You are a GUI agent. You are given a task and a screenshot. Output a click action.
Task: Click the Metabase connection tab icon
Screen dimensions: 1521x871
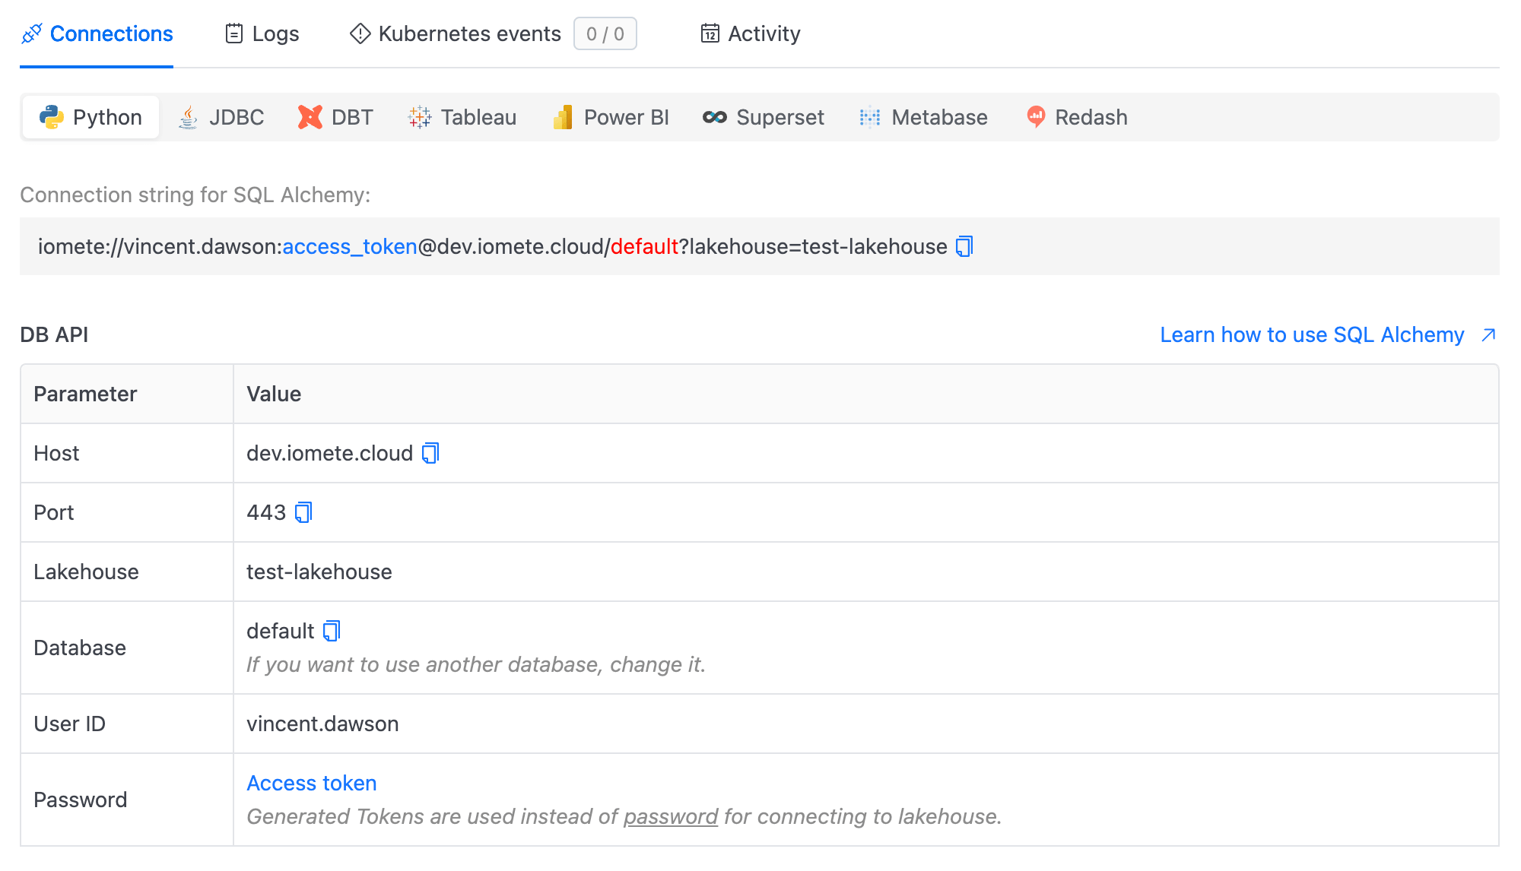869,117
